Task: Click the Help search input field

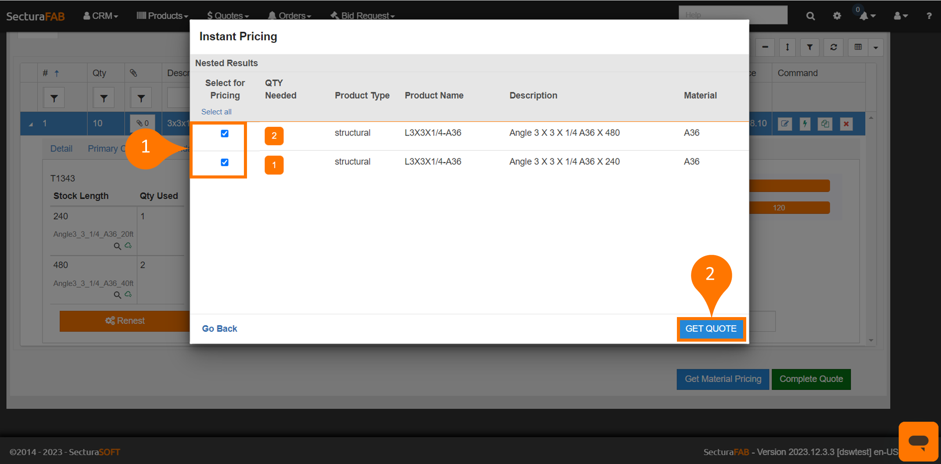Action: [x=733, y=15]
